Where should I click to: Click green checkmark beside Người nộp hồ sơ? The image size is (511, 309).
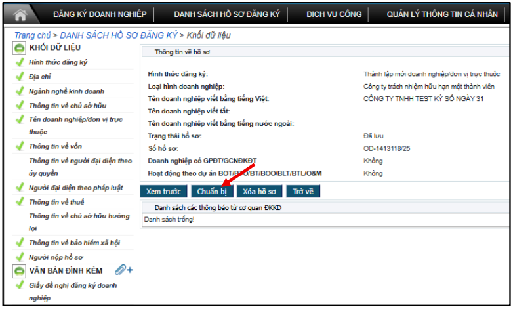point(20,257)
